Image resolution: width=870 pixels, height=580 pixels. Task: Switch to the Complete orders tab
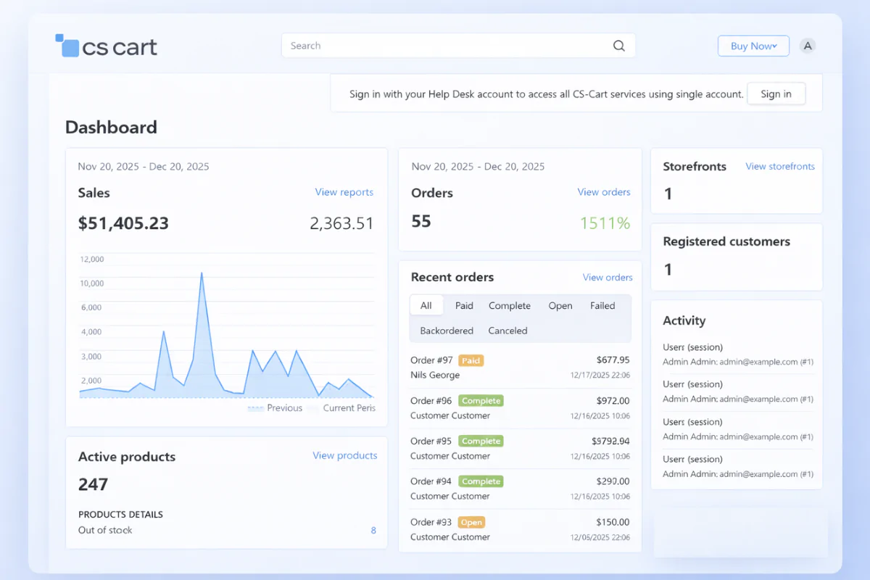[509, 305]
